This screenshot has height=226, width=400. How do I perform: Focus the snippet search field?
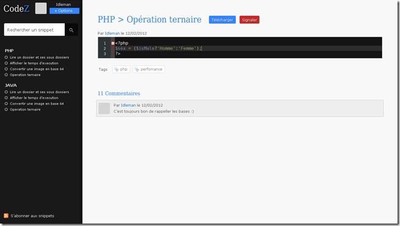pyautogui.click(x=34, y=30)
